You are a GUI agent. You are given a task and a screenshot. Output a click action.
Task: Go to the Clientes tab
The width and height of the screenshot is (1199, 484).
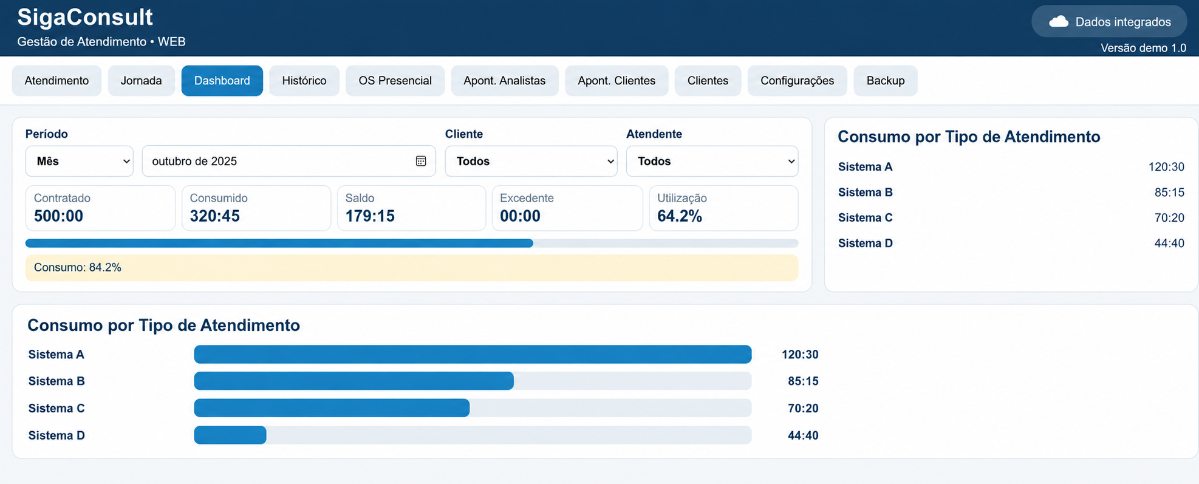[x=708, y=81]
